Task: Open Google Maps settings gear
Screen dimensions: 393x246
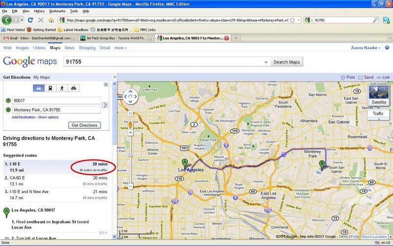Action: pos(387,47)
